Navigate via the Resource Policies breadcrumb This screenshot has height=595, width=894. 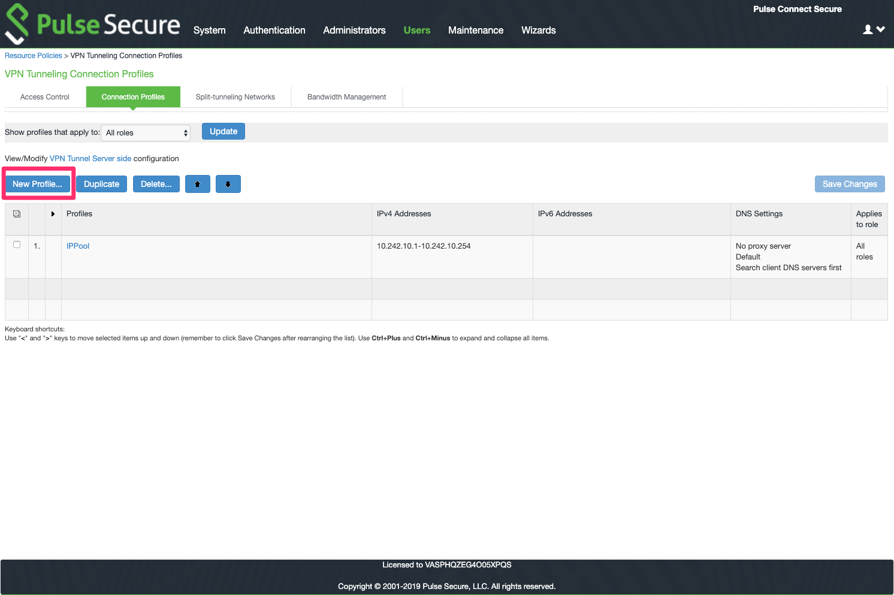(33, 55)
